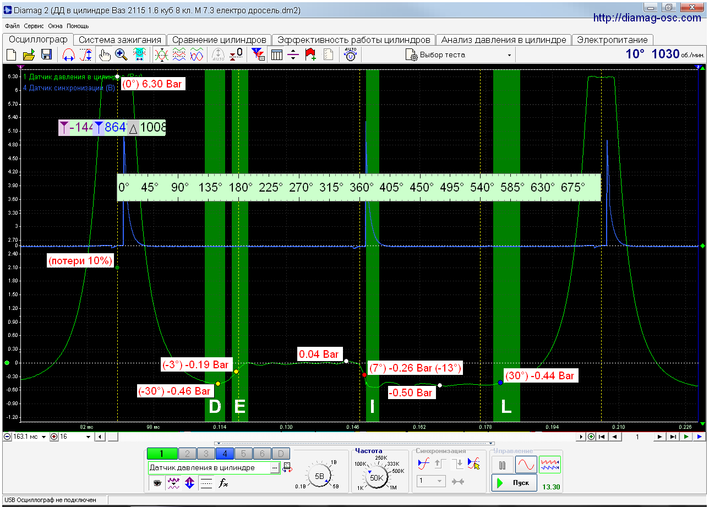Collapse bottom panel via dotted expander bar
Image resolution: width=709 pixels, height=507 pixels.
coord(354,443)
